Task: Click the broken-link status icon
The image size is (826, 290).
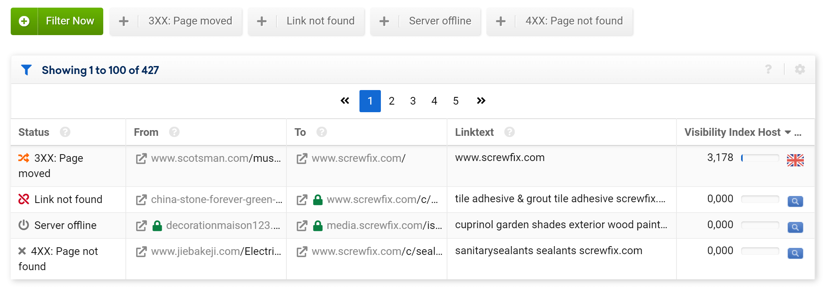Action: pos(24,199)
